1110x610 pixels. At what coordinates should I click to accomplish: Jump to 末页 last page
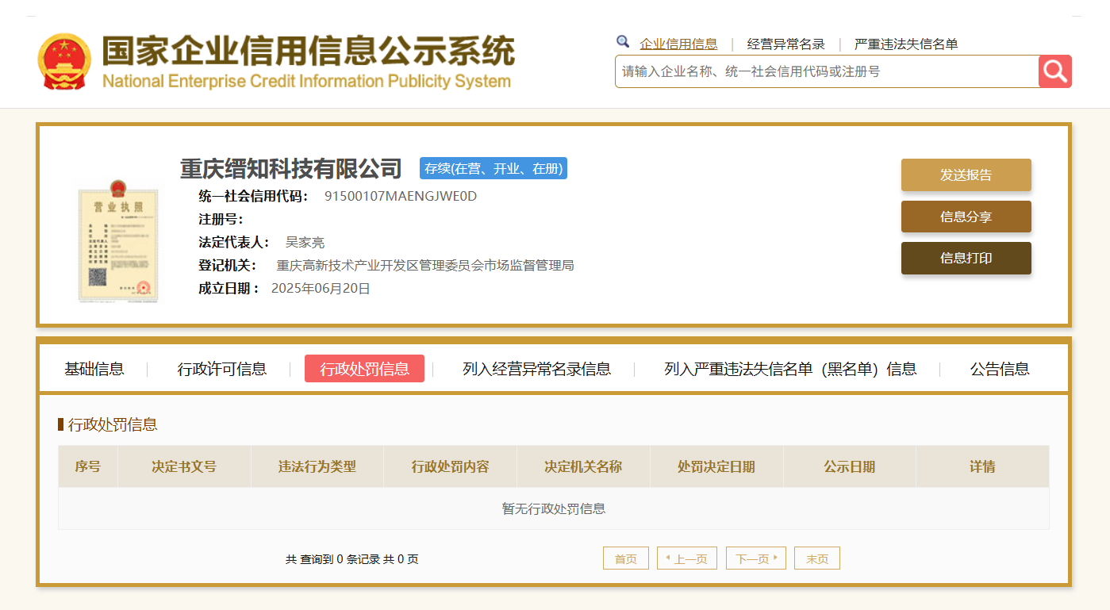817,558
